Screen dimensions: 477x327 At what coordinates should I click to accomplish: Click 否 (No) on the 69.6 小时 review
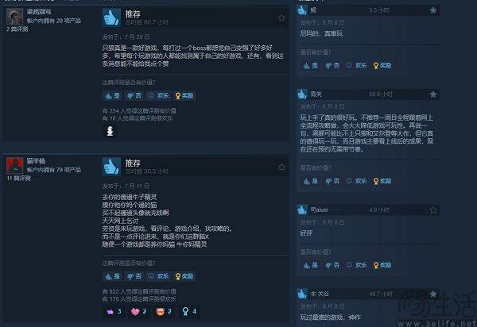(332, 181)
